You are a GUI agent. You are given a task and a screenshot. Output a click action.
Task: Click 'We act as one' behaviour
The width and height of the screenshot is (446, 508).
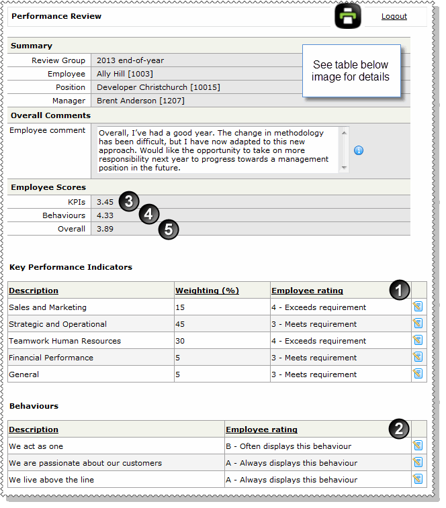coord(36,446)
